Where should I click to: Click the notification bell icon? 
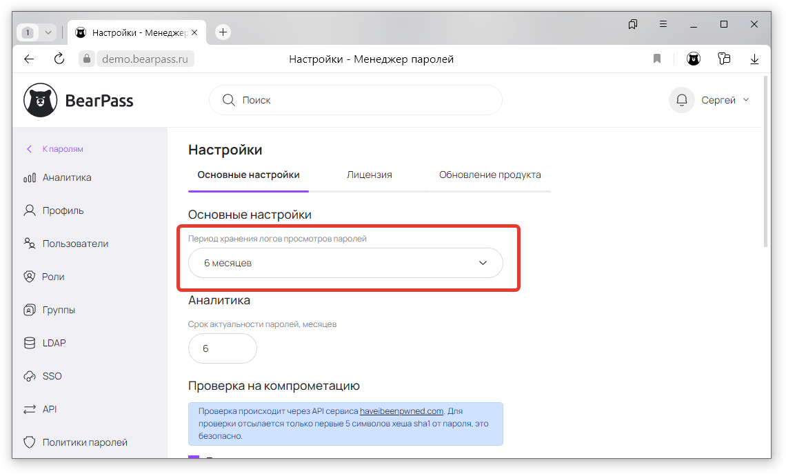(x=681, y=100)
